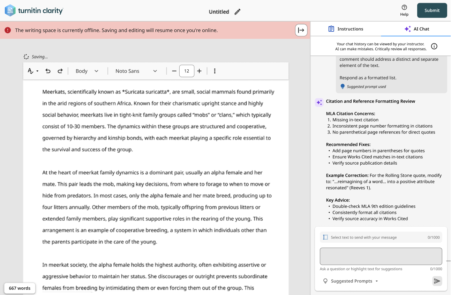This screenshot has height=295, width=451.
Task: Collapse the side panel with arrow button
Action: pyautogui.click(x=301, y=30)
